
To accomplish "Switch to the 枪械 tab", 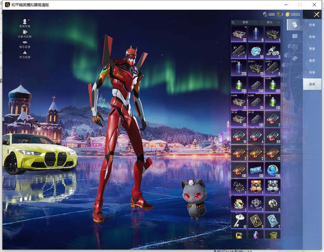I will (x=312, y=37).
